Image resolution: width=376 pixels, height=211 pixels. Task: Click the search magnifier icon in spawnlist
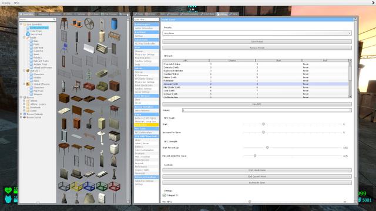point(54,19)
